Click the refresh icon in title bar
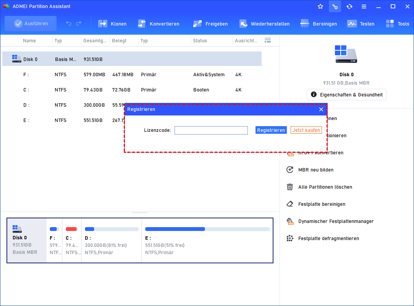 pos(349,6)
